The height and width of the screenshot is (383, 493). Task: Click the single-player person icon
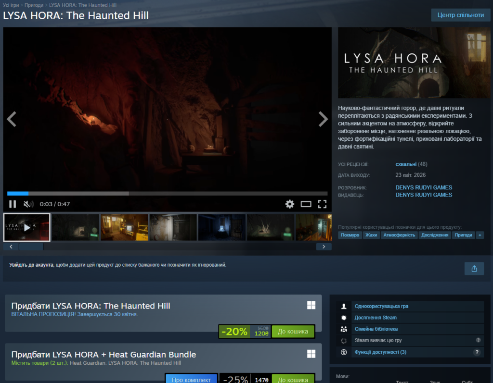[x=344, y=307]
